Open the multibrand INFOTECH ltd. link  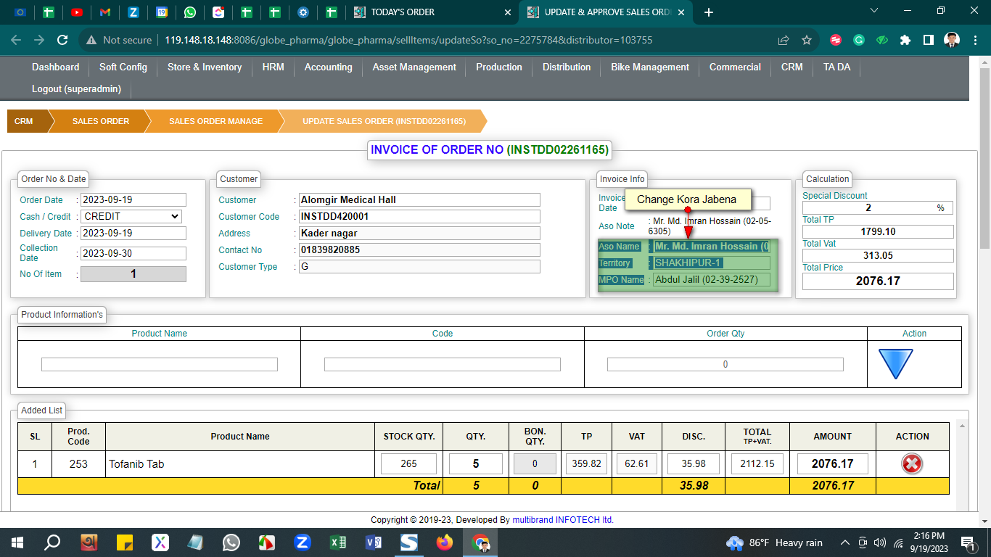click(x=563, y=520)
